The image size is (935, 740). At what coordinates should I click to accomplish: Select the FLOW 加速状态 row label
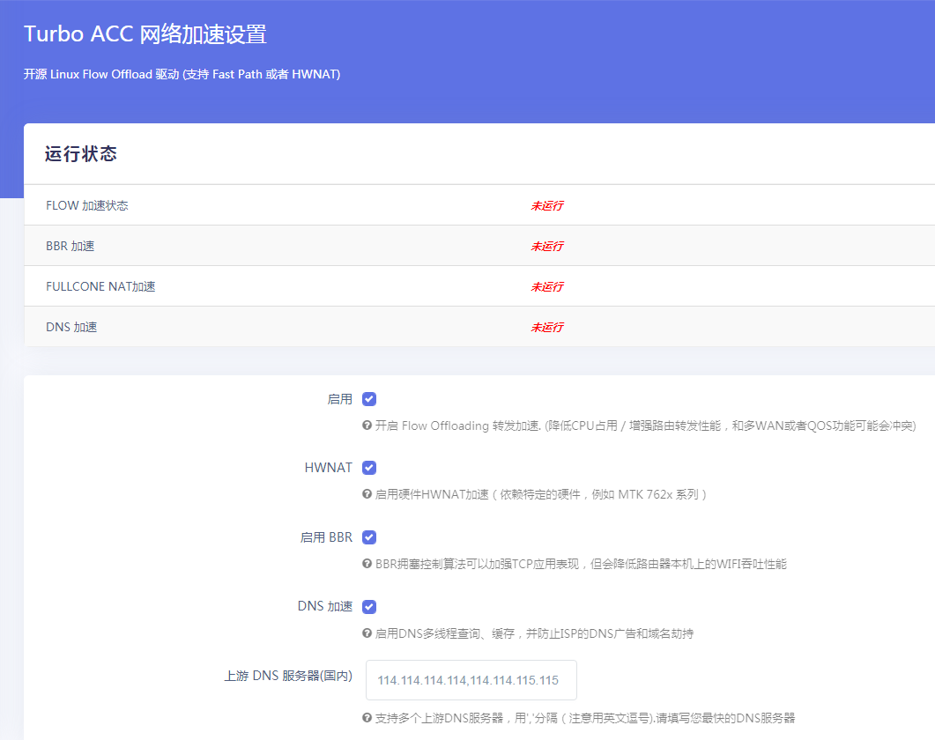(x=85, y=205)
